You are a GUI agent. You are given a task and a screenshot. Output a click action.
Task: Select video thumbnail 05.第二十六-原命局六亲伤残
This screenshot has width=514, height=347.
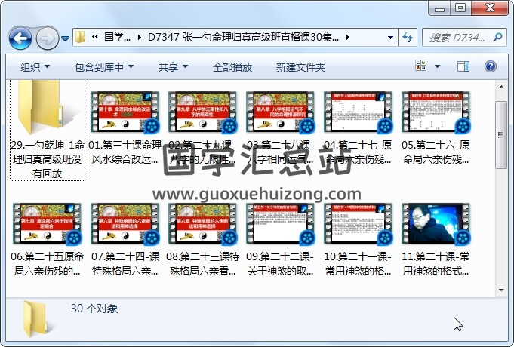point(436,112)
